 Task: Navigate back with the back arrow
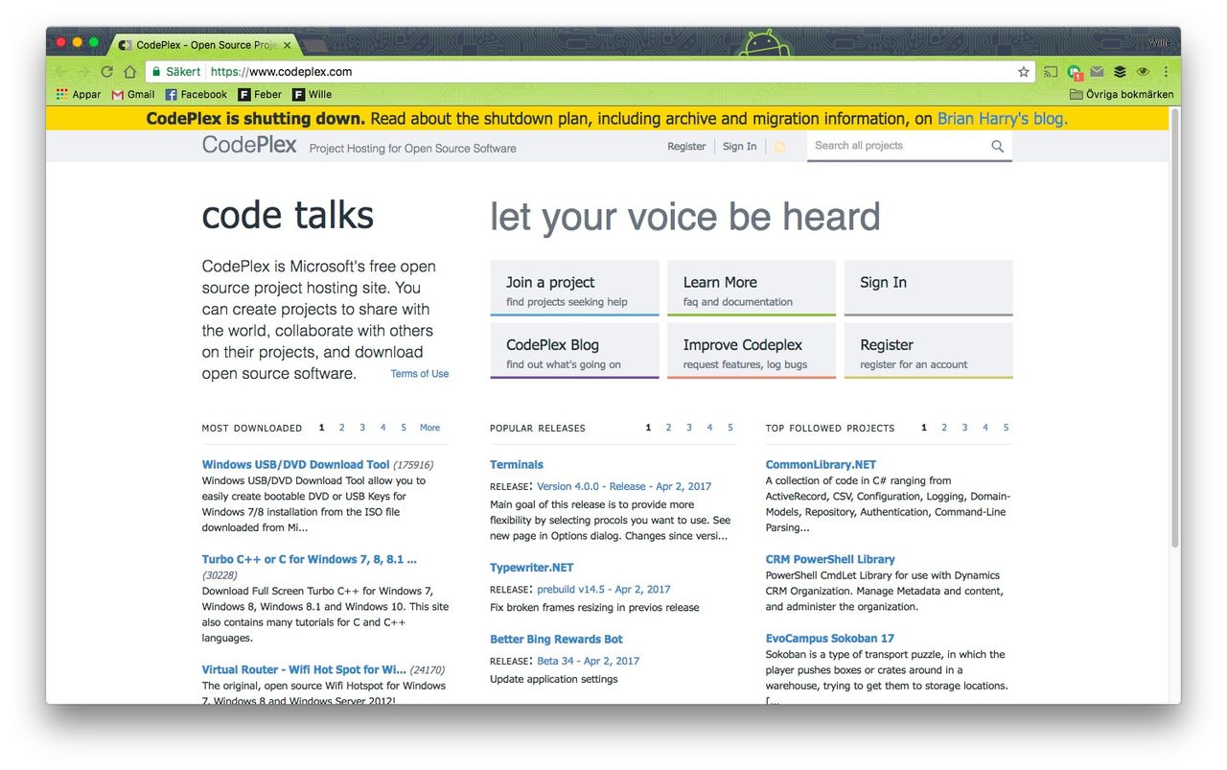[60, 72]
